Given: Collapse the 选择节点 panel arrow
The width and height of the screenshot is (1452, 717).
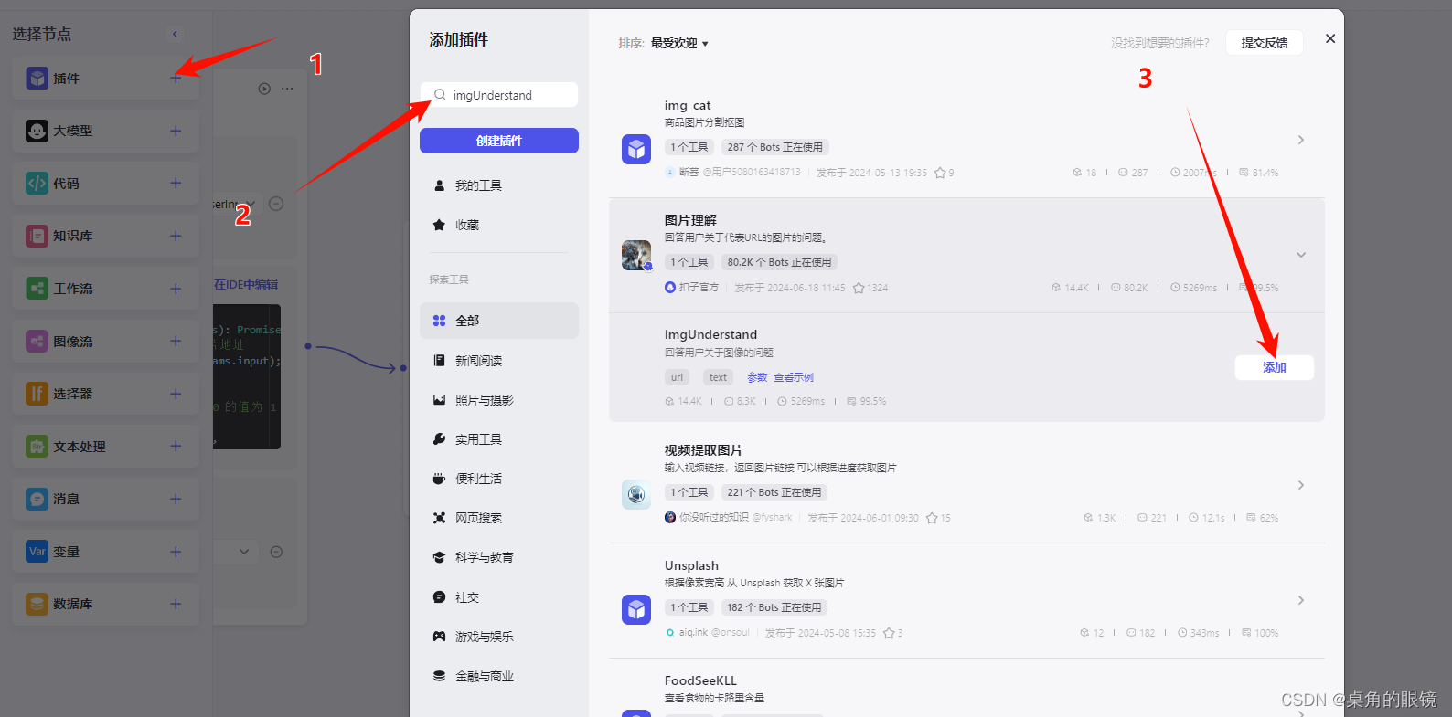Looking at the screenshot, I should tap(176, 34).
